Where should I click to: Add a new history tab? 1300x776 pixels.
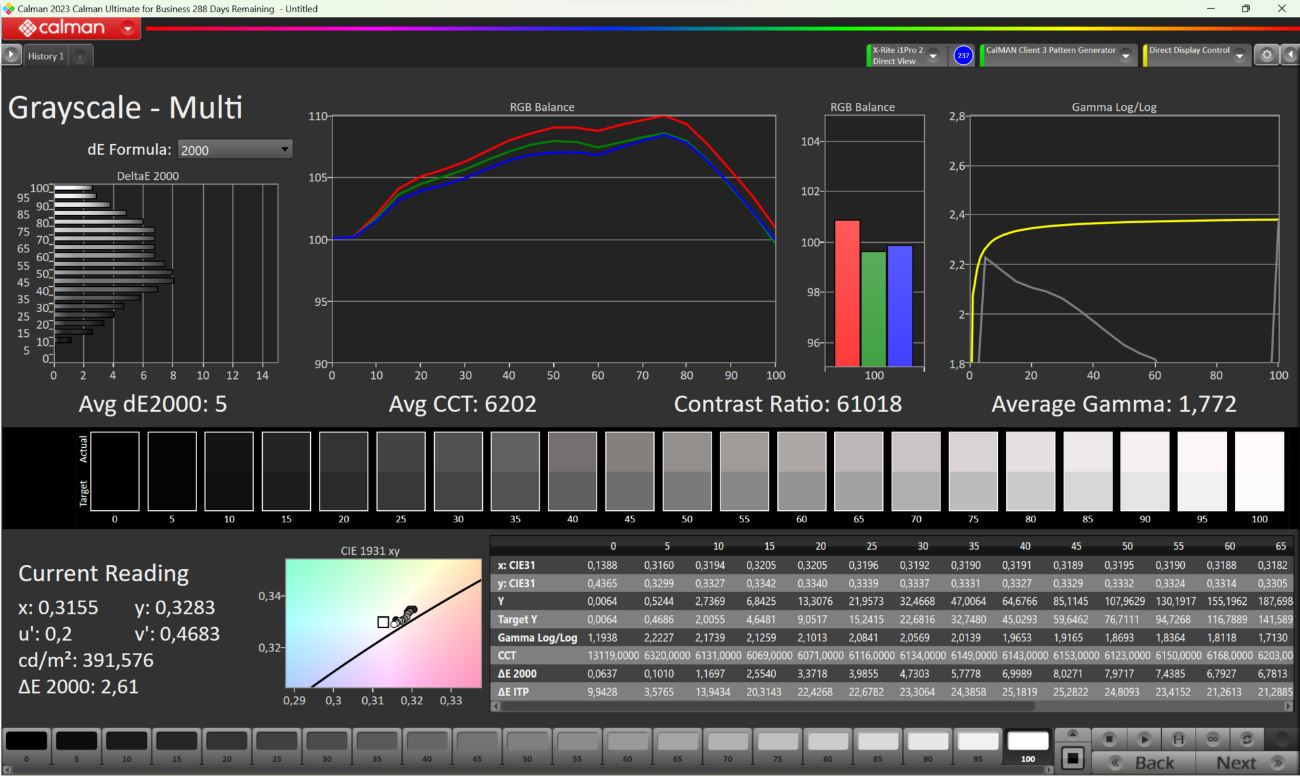(x=80, y=57)
